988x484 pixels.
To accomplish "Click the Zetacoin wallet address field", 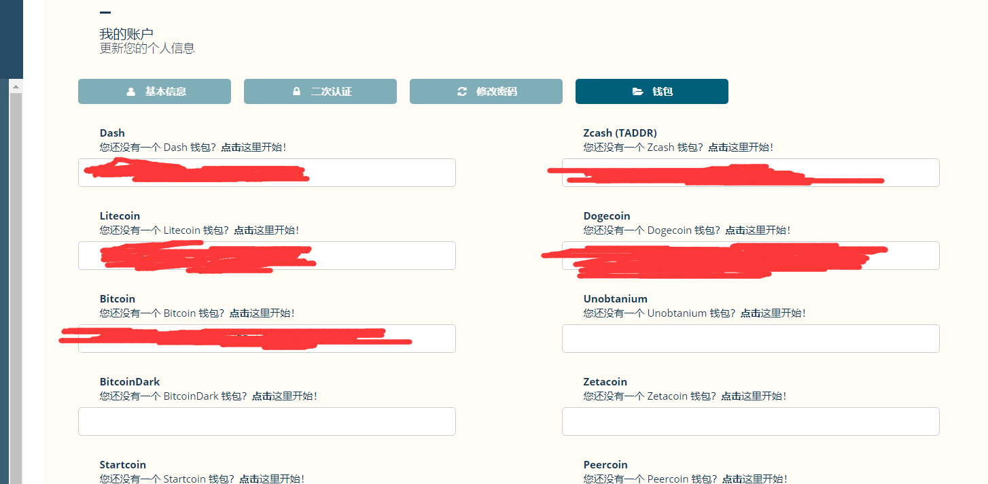I will tap(750, 421).
